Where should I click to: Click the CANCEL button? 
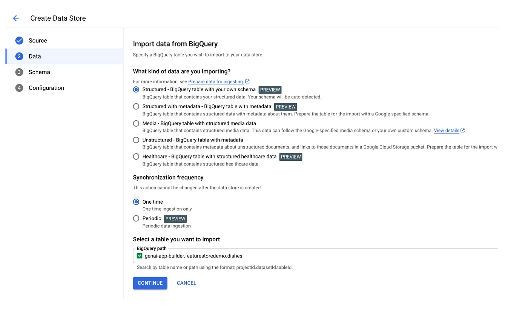pyautogui.click(x=186, y=283)
